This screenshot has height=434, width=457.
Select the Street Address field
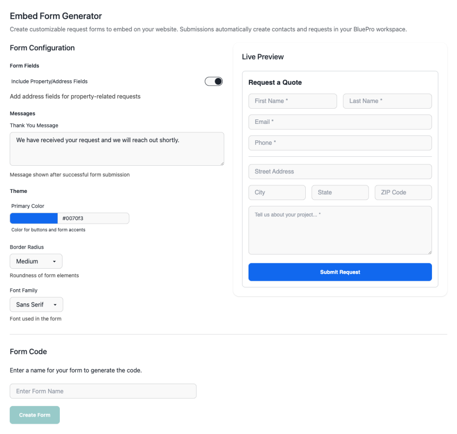(340, 172)
